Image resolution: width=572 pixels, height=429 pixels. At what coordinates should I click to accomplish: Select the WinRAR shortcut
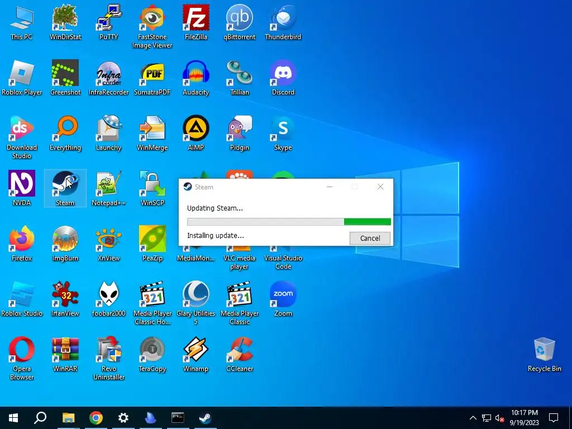(x=65, y=355)
